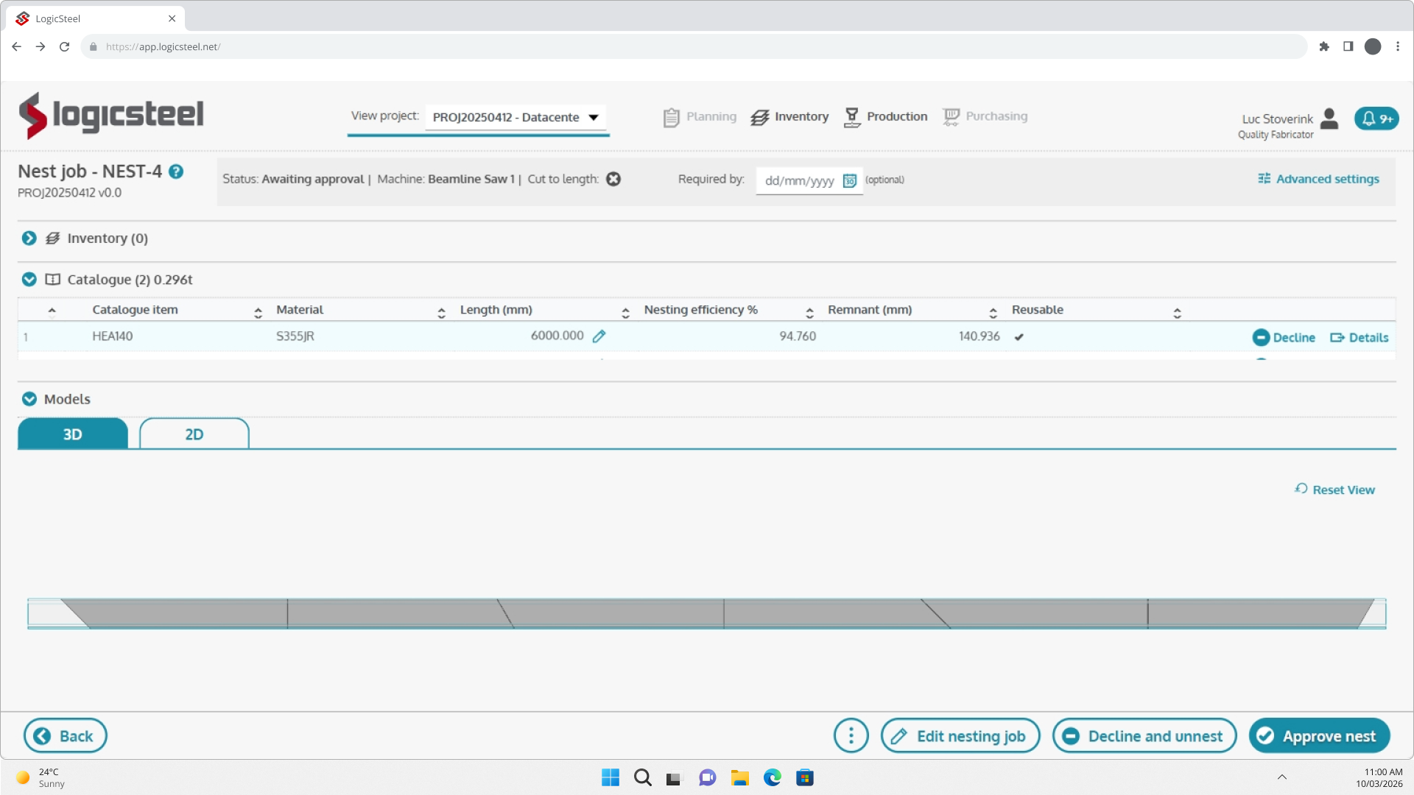Click the edit pencil next to length 6000.000
The image size is (1414, 795).
[599, 336]
